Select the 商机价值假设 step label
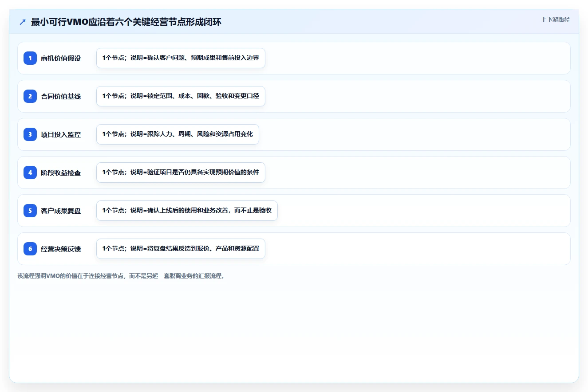Viewport: 588px width, 392px height. point(61,58)
